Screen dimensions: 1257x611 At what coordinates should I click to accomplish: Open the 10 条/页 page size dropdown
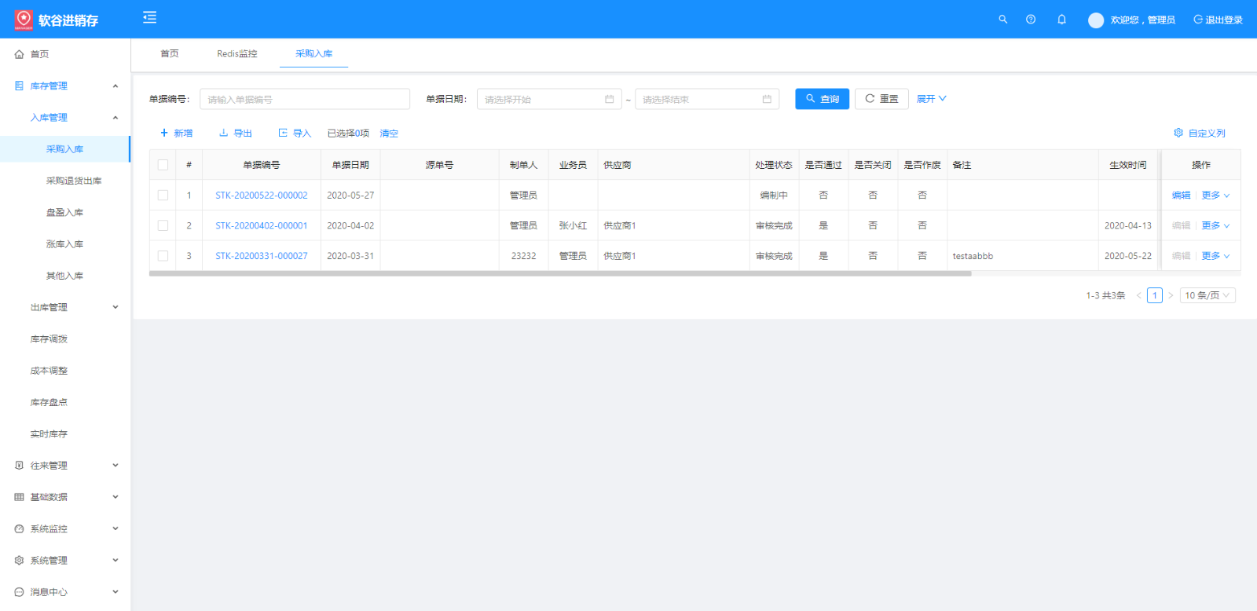(x=1207, y=295)
